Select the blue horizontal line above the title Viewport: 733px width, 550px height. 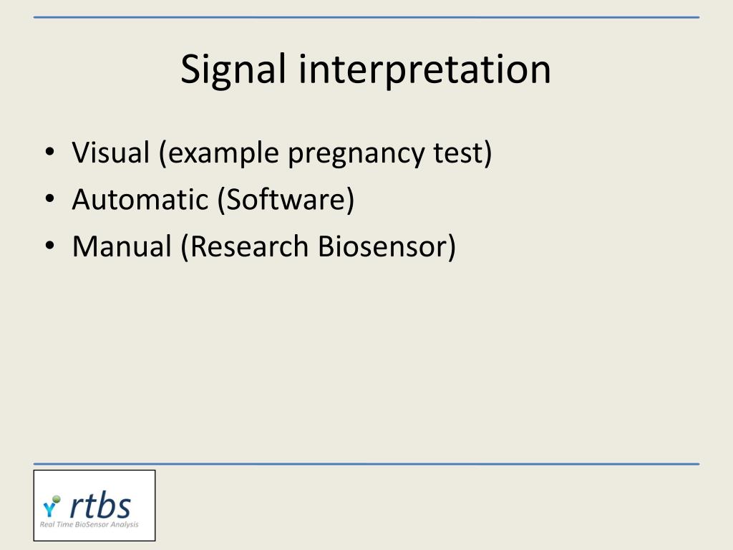tap(366, 17)
